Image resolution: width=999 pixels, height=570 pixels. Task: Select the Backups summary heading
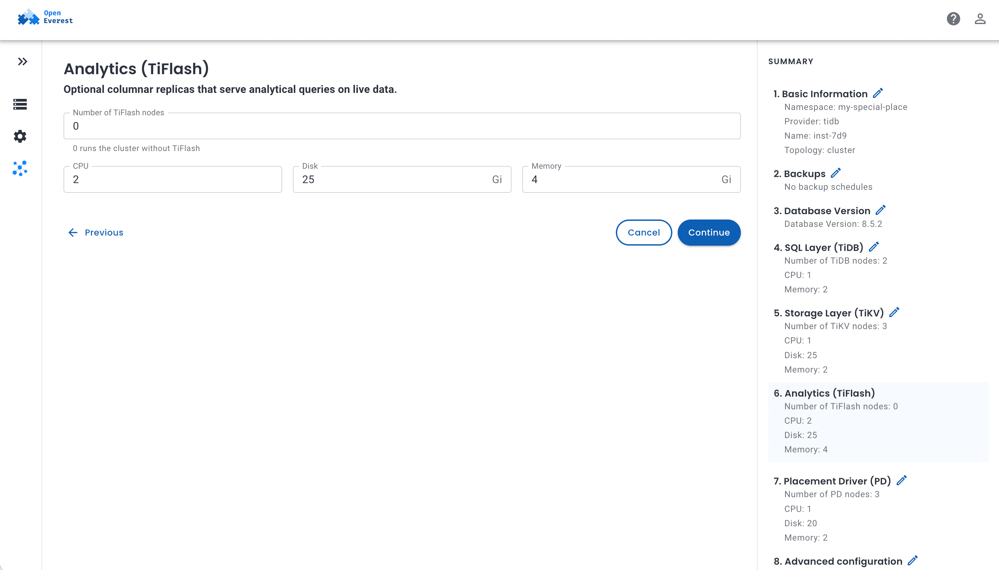[799, 174]
